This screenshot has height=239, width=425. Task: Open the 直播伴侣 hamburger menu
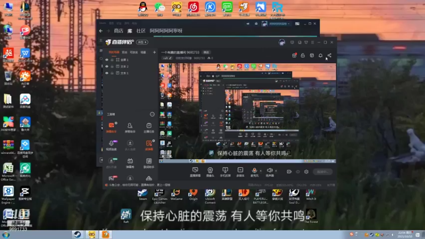(x=312, y=42)
